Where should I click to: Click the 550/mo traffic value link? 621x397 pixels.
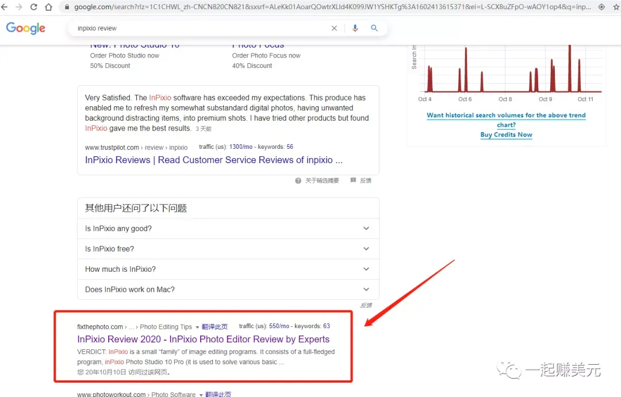[x=279, y=326]
